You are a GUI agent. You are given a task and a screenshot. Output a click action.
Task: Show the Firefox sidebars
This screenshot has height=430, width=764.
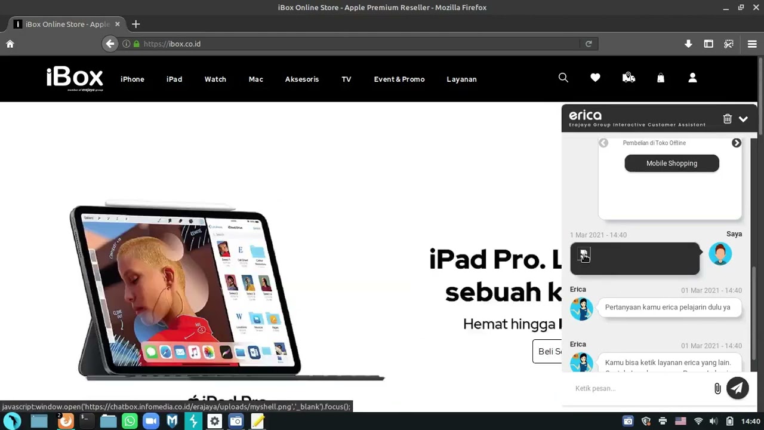tap(708, 44)
